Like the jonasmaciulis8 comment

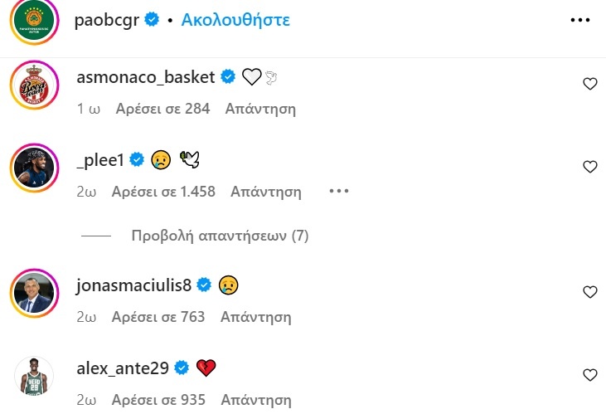point(590,292)
